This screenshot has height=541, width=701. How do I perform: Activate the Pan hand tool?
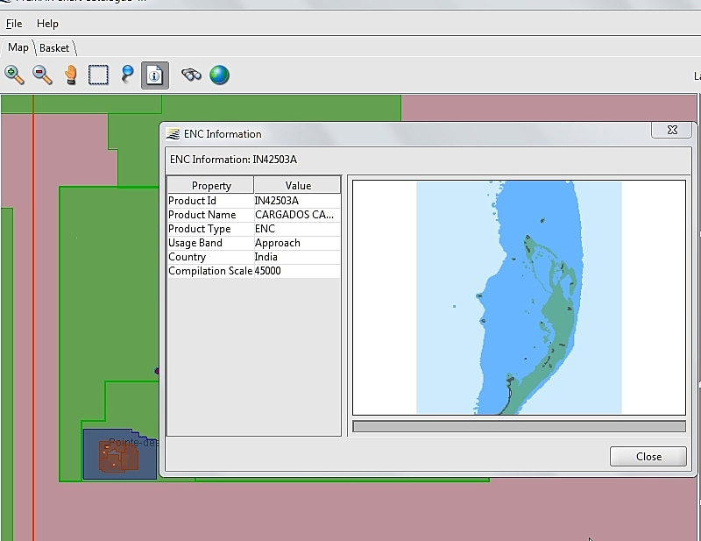[x=70, y=75]
